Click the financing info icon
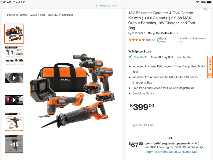 click(x=201, y=147)
